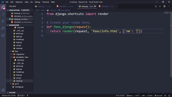Image resolution: width=172 pixels, height=97 pixels.
Task: Open the Explorer view in activity bar
Action: point(3,7)
